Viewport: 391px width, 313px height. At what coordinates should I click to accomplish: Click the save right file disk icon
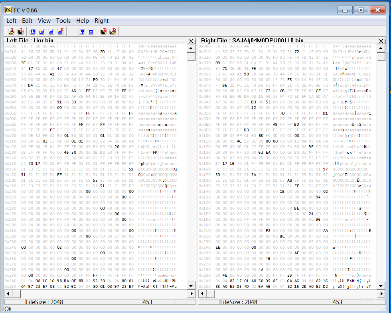pos(104,32)
